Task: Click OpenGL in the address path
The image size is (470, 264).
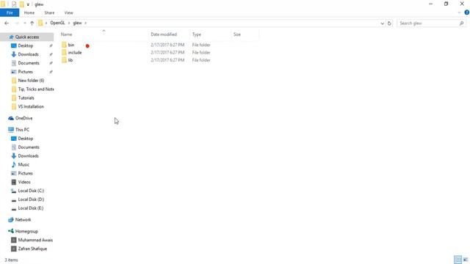Action: [x=57, y=23]
